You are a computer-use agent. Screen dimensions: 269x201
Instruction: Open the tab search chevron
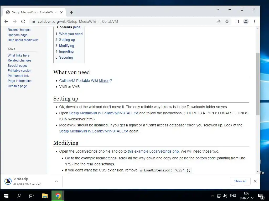click(x=218, y=9)
